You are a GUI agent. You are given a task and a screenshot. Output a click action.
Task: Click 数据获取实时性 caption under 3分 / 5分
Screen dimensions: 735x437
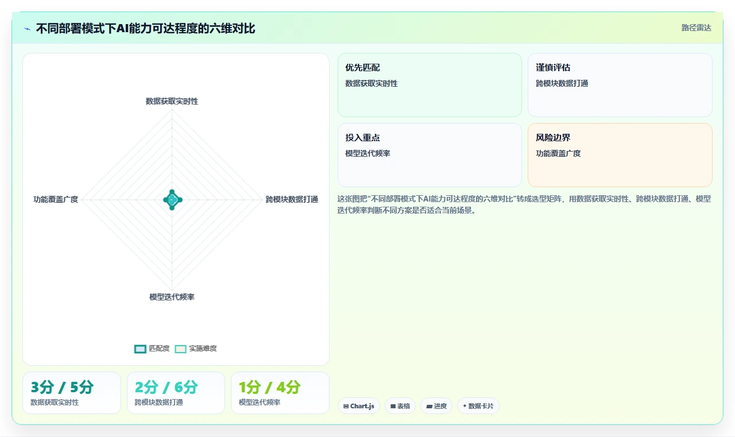[55, 403]
